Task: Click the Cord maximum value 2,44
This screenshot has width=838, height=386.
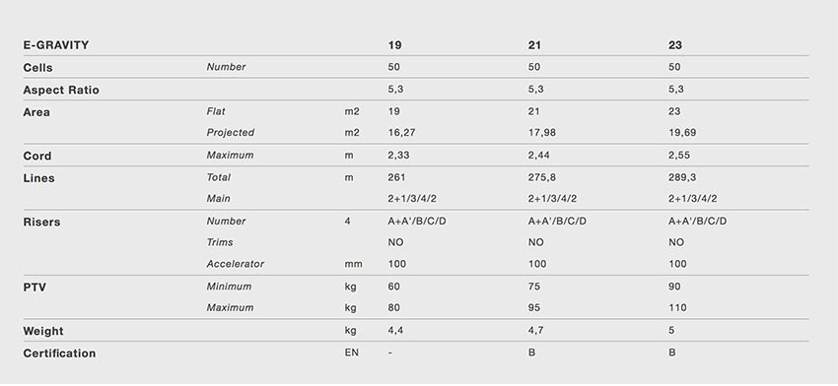Action: (539, 156)
